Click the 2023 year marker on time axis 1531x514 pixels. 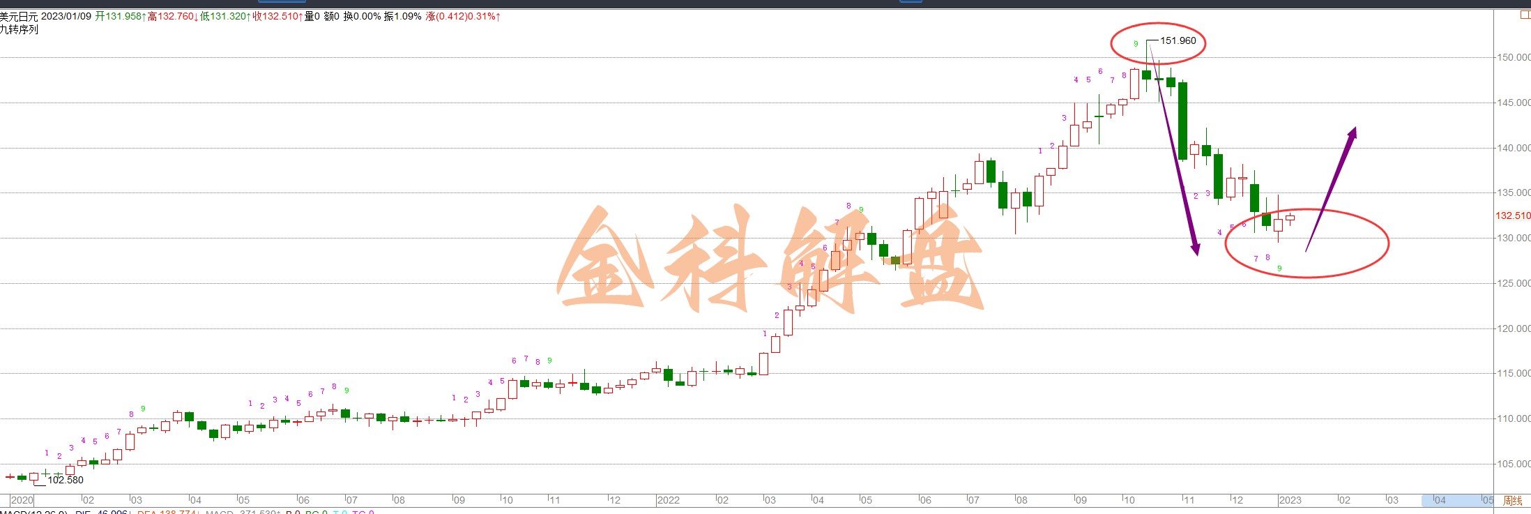[x=1290, y=500]
